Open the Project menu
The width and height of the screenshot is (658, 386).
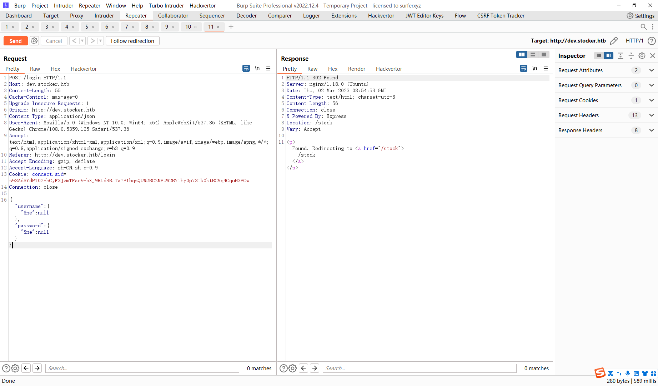click(x=40, y=6)
